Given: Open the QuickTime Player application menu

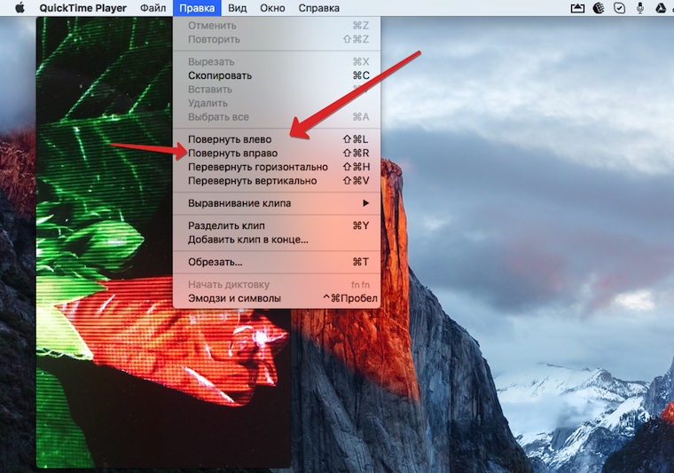Looking at the screenshot, I should (83, 8).
